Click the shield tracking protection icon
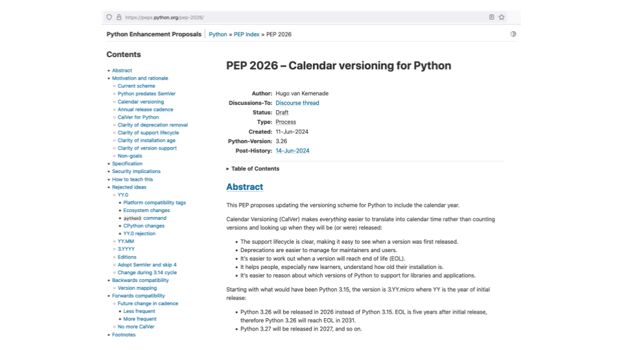The image size is (622, 350). [109, 17]
